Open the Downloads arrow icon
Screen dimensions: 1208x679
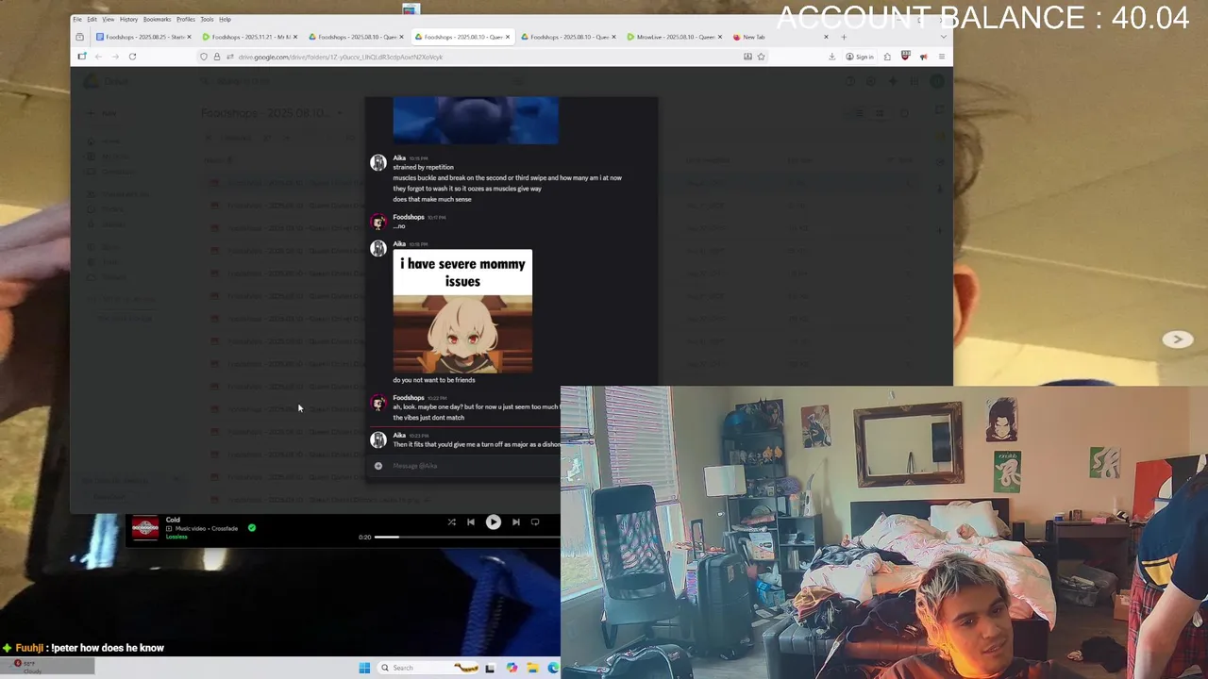831,57
